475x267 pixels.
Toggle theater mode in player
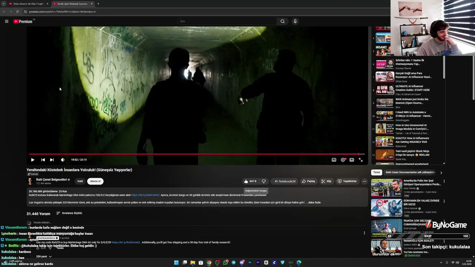[352, 160]
